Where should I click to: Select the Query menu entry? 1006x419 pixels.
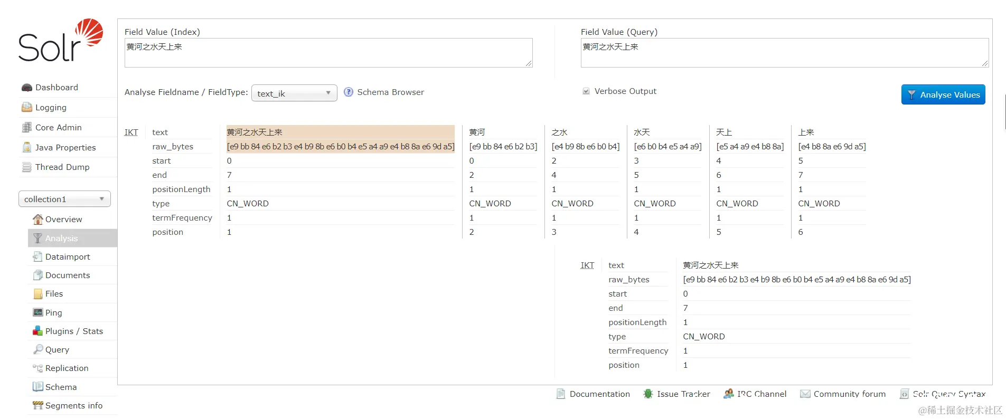(57, 350)
